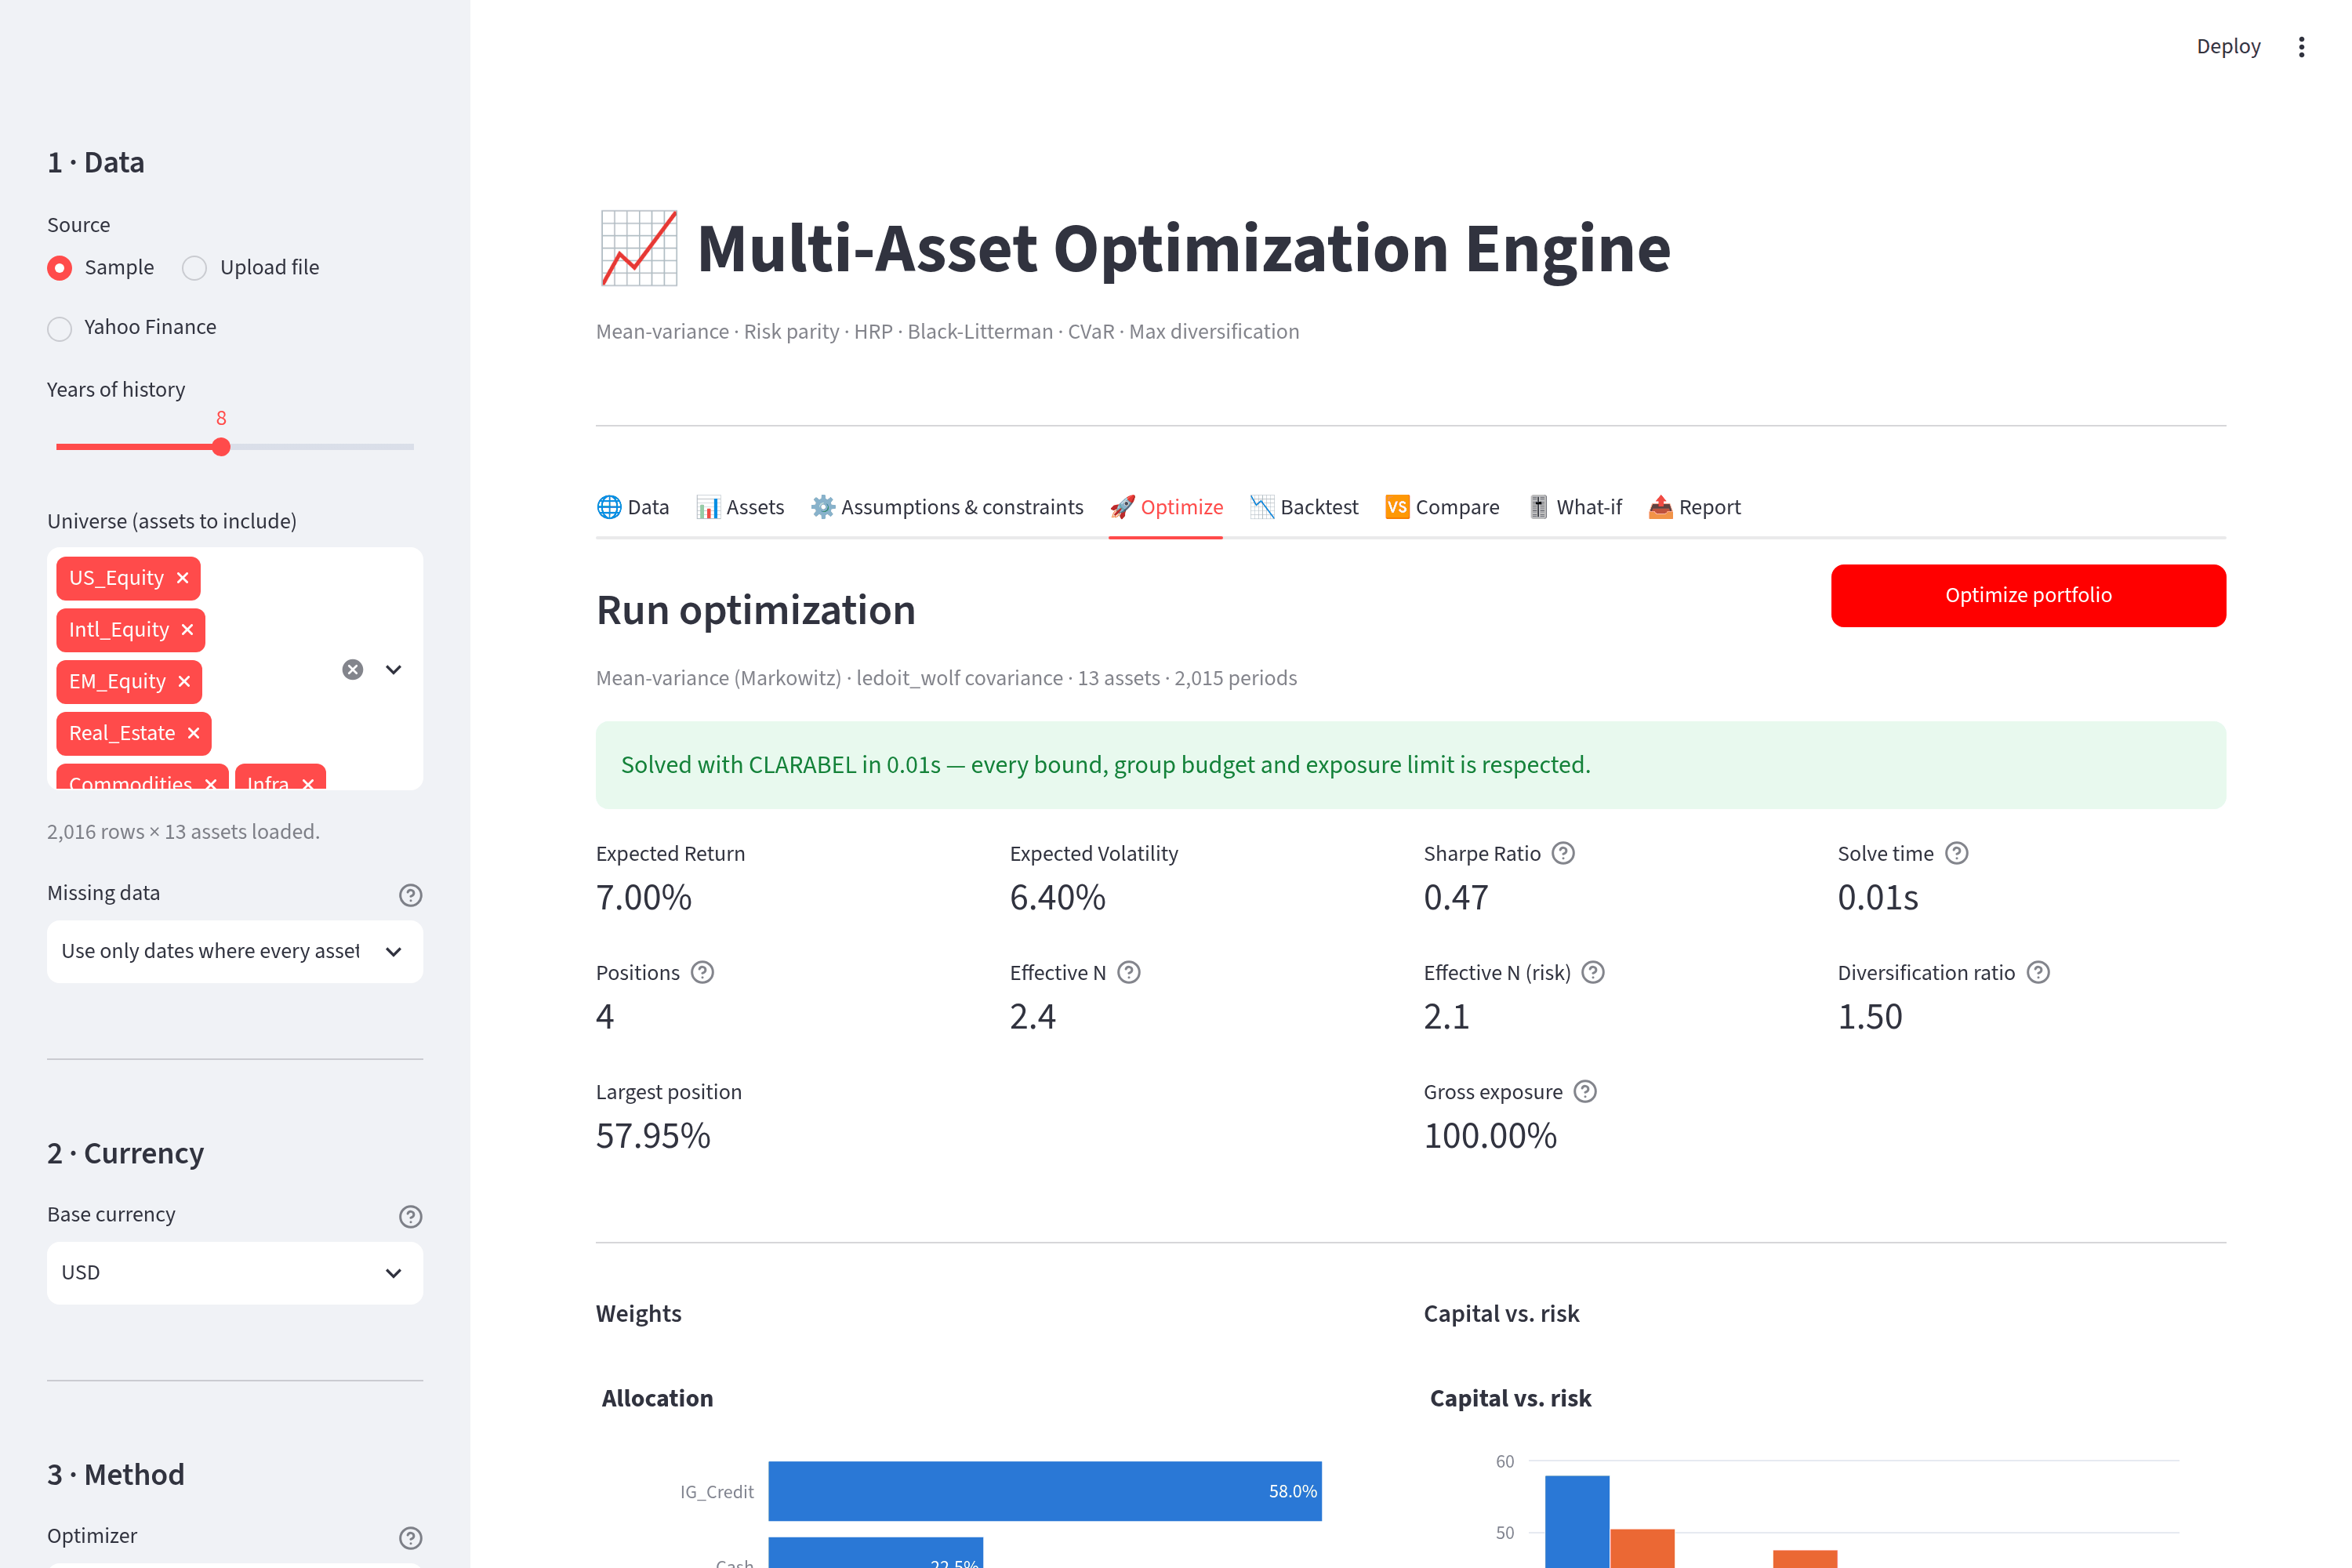Open the three-dot main menu
Screen dimensions: 2352x1568
click(2301, 47)
